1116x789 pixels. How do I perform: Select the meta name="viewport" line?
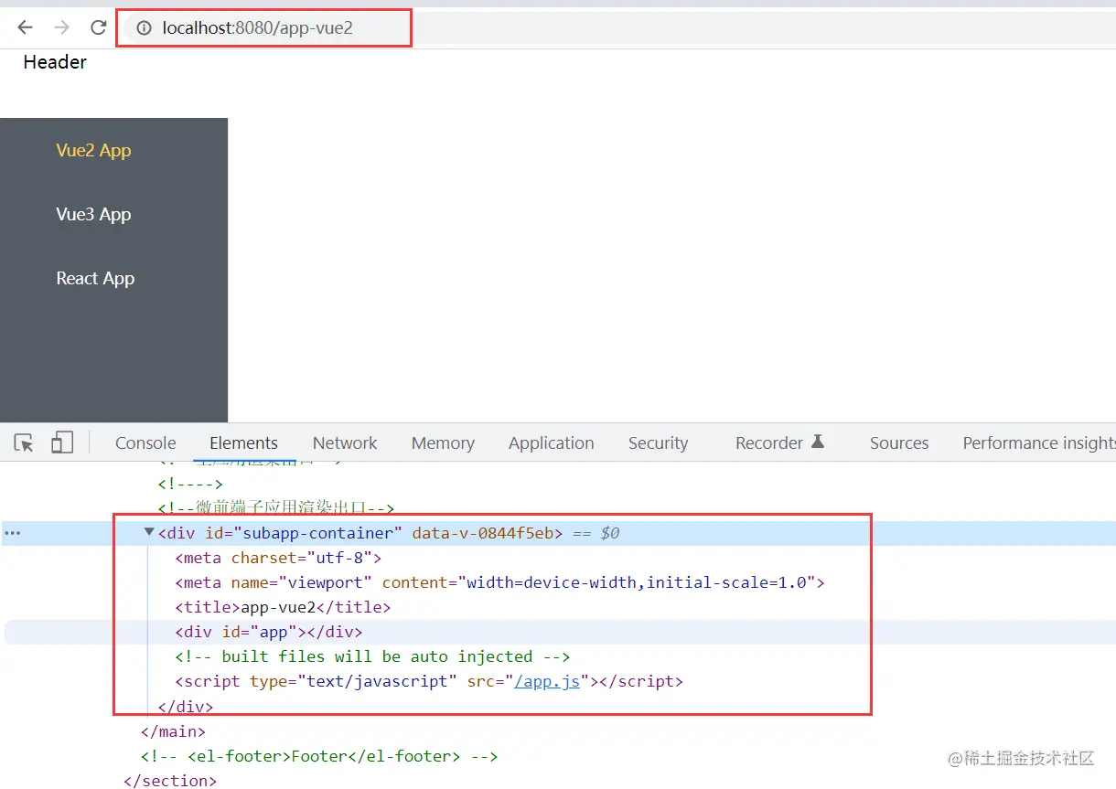tap(500, 582)
